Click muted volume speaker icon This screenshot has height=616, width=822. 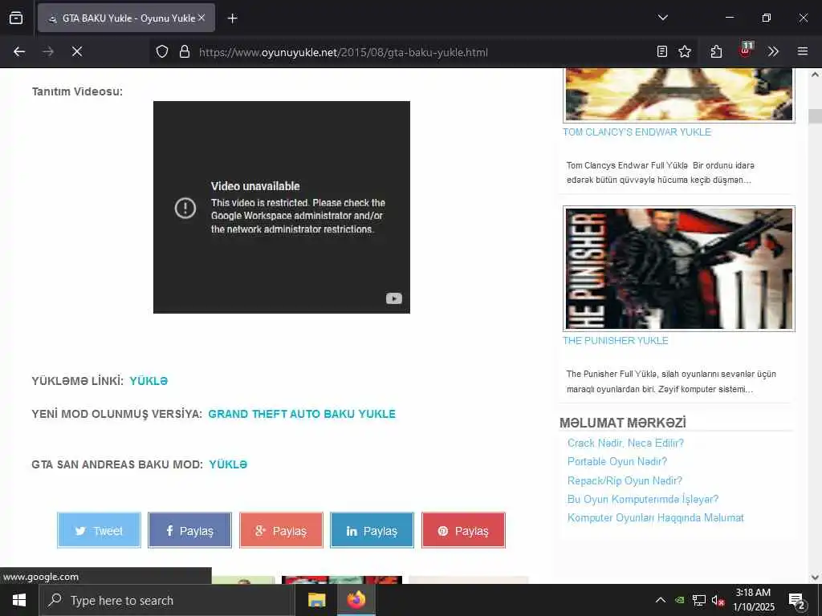pyautogui.click(x=718, y=600)
